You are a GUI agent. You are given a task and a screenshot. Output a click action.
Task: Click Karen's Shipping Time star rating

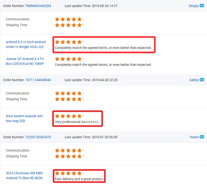tap(69, 156)
